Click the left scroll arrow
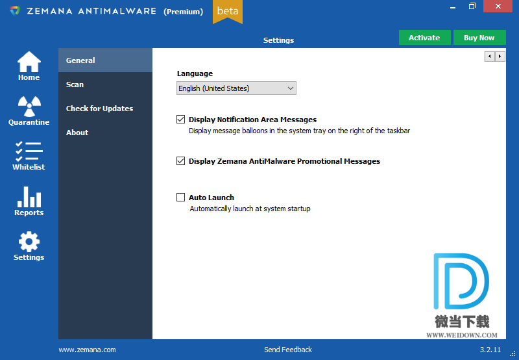 click(490, 57)
